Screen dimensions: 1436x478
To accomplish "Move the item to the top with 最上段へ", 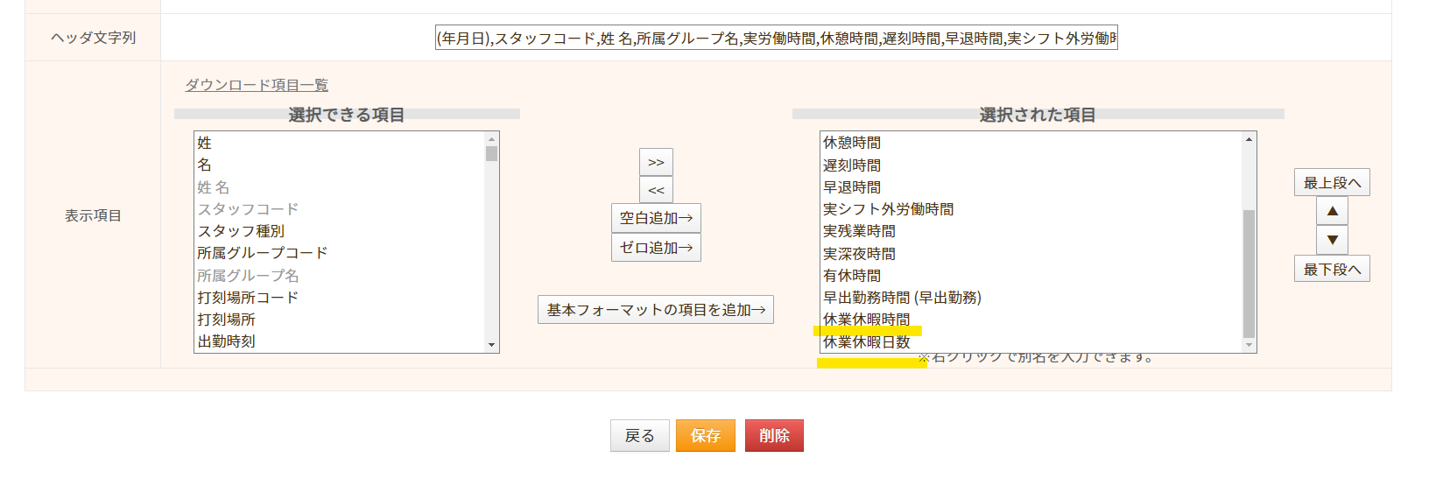I will pos(1332,182).
